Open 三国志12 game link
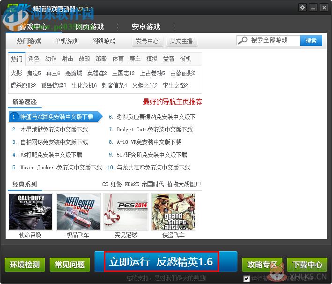 124,73
